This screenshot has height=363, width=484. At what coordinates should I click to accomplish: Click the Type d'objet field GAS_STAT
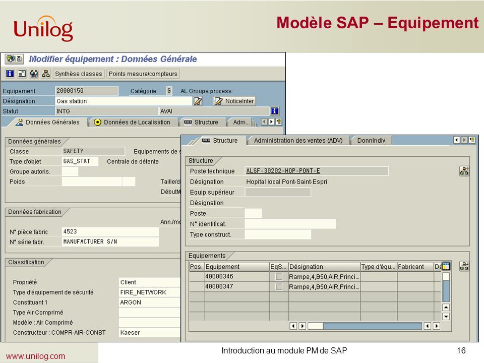click(80, 161)
